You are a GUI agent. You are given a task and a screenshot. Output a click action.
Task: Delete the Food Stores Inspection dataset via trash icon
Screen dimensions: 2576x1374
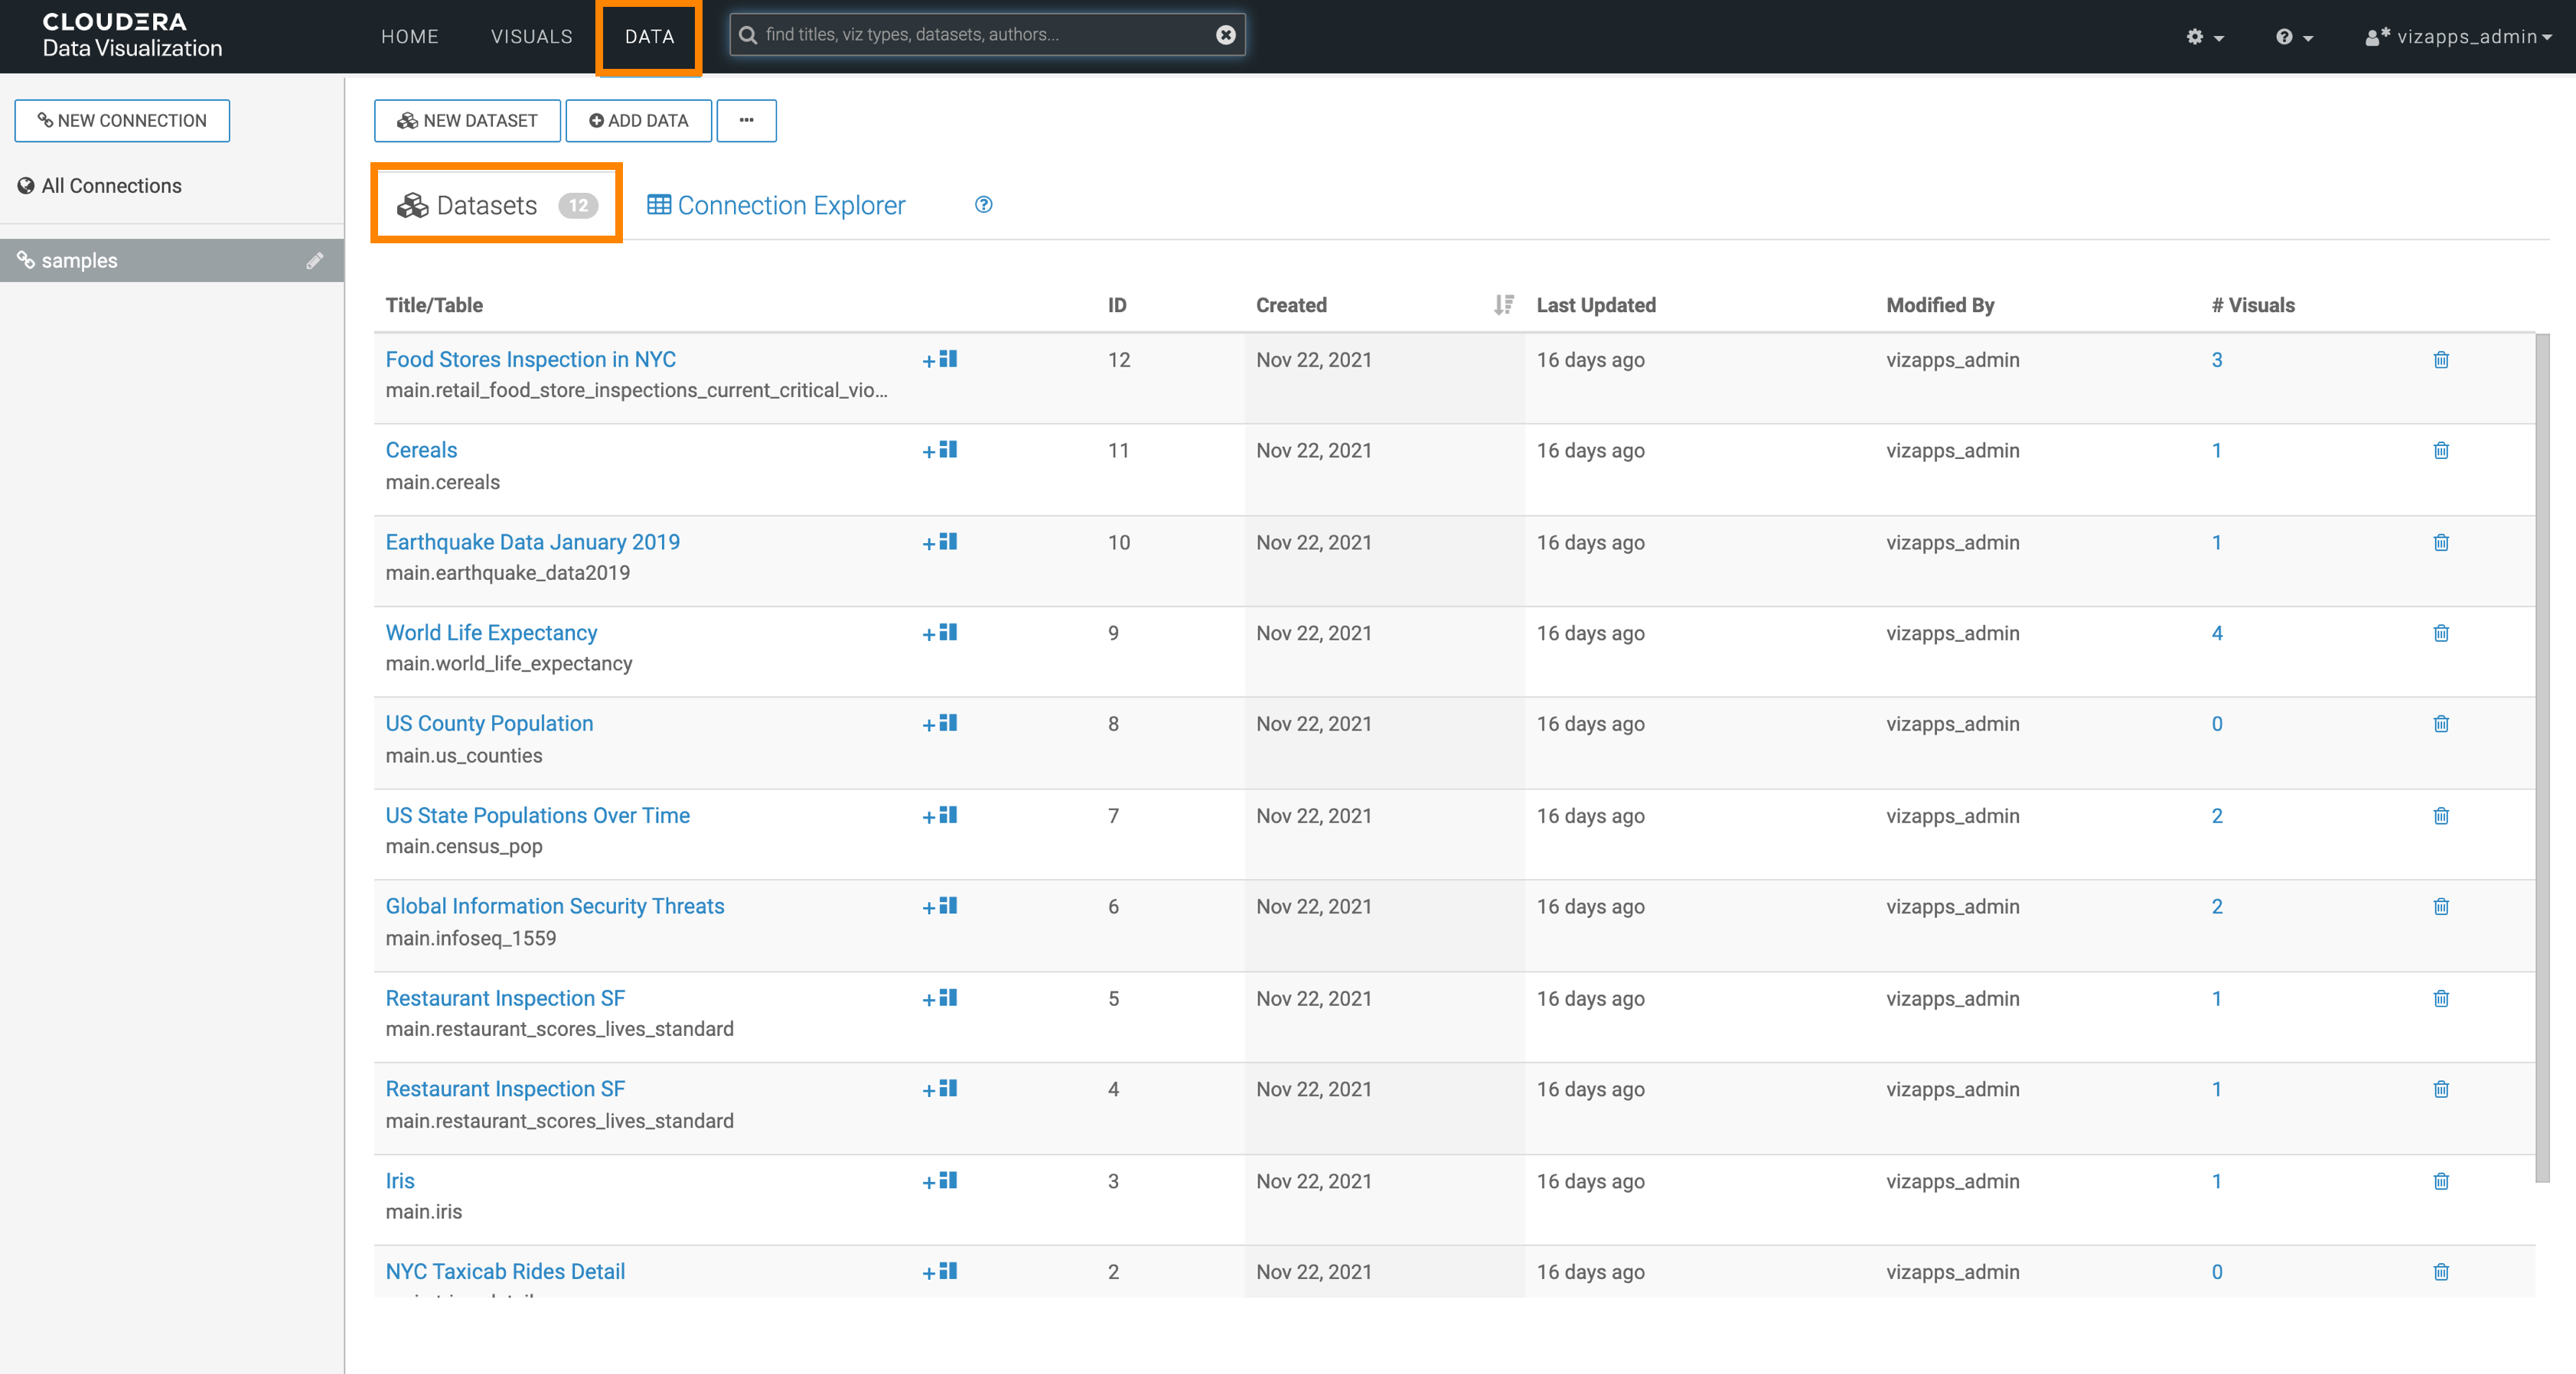(2441, 360)
